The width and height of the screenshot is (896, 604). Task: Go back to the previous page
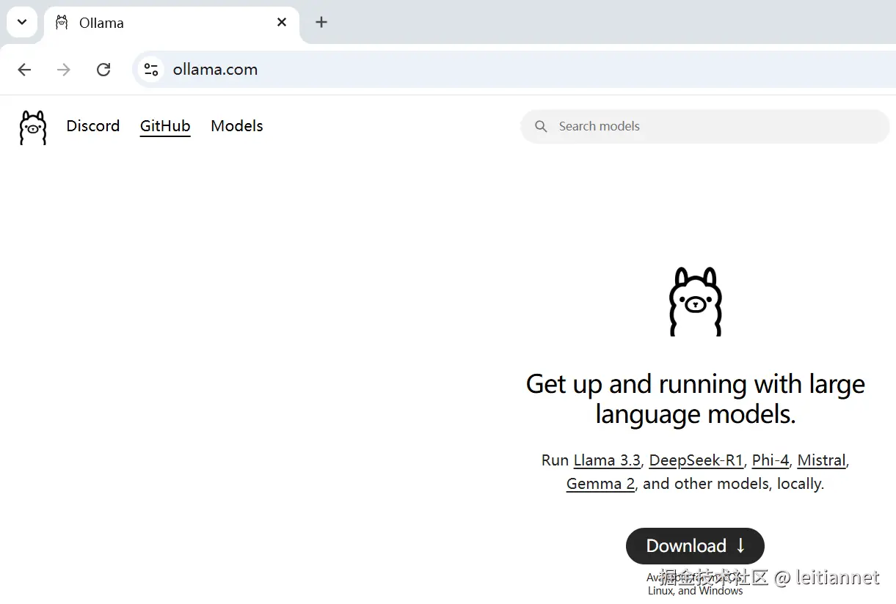24,70
